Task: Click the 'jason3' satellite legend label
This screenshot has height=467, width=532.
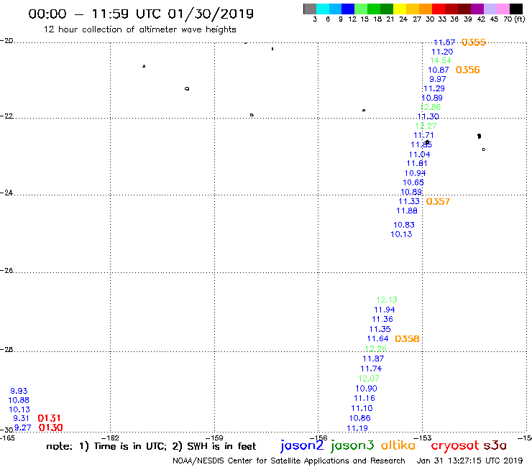Action: 352,445
